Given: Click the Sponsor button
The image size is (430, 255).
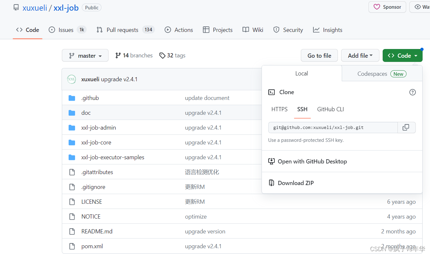Looking at the screenshot, I should click(387, 7).
